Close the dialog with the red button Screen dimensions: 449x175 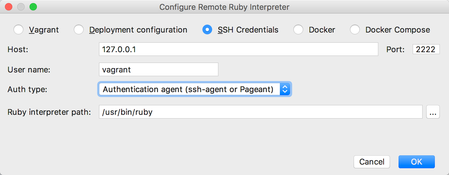(9, 7)
